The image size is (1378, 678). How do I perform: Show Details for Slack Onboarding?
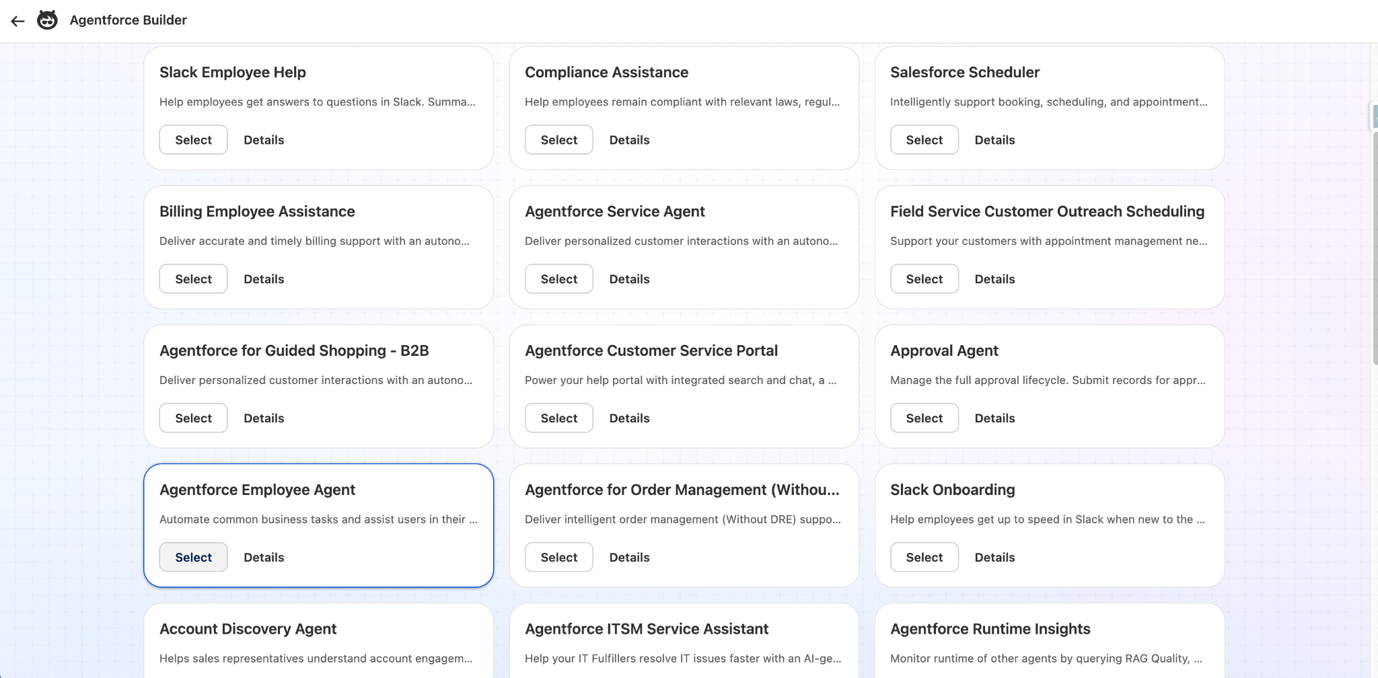pos(994,558)
